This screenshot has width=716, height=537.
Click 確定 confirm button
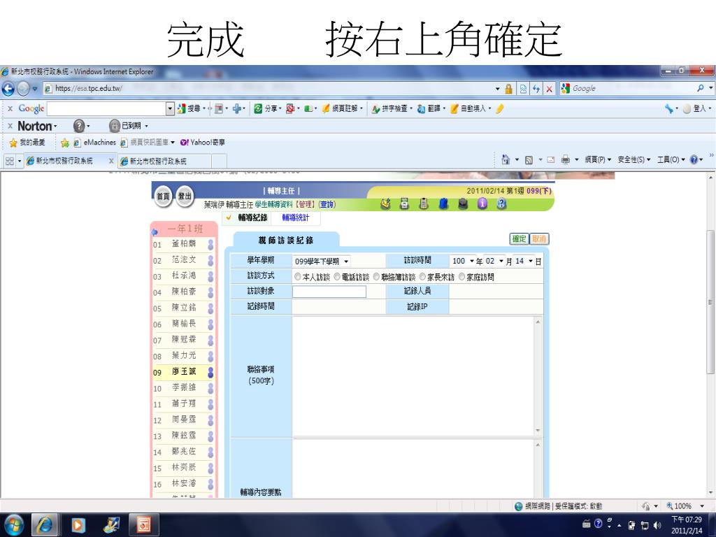(x=519, y=238)
